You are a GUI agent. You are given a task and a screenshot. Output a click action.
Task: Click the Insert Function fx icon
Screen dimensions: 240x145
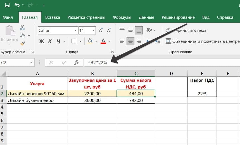tap(76, 62)
